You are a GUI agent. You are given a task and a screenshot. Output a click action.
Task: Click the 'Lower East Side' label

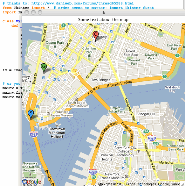131,53
